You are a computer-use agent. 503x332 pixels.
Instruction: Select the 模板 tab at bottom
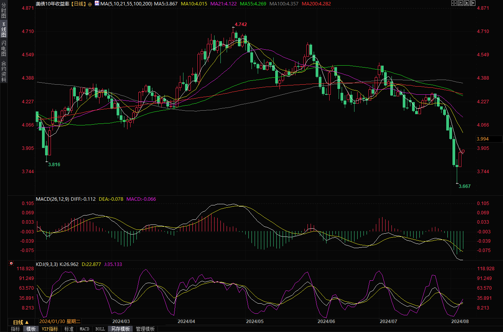point(31,329)
